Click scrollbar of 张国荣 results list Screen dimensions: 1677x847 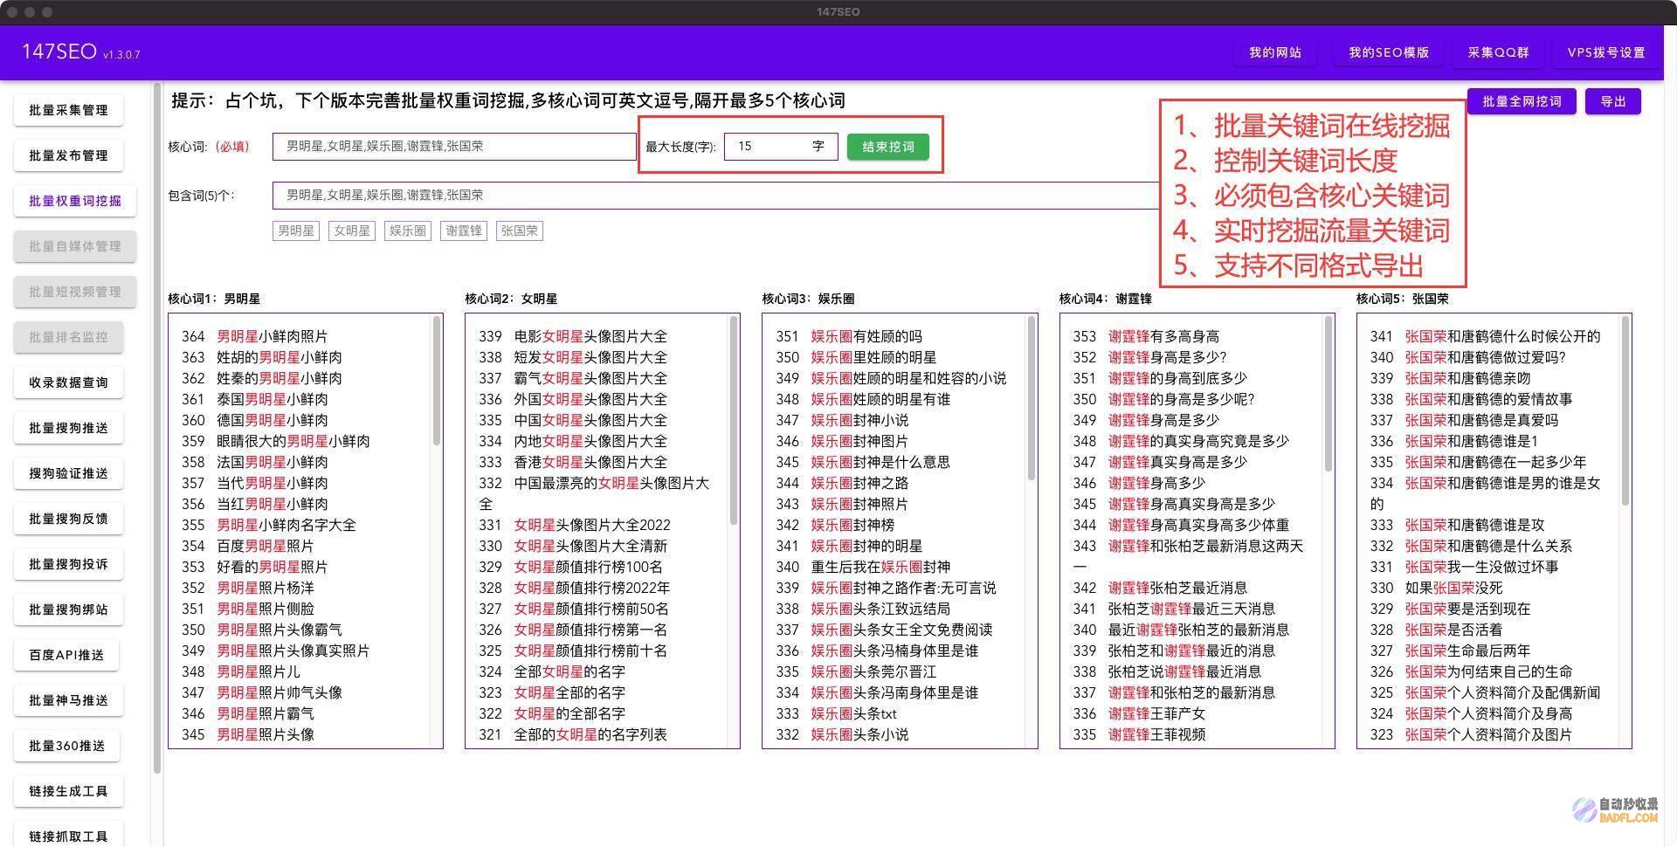pos(1625,410)
